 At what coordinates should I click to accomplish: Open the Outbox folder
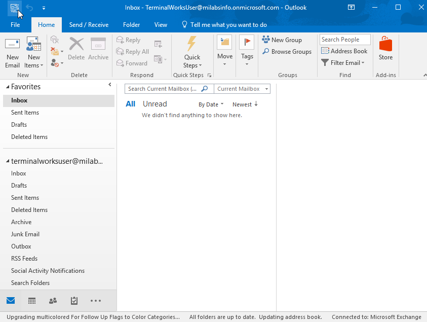[59, 246]
